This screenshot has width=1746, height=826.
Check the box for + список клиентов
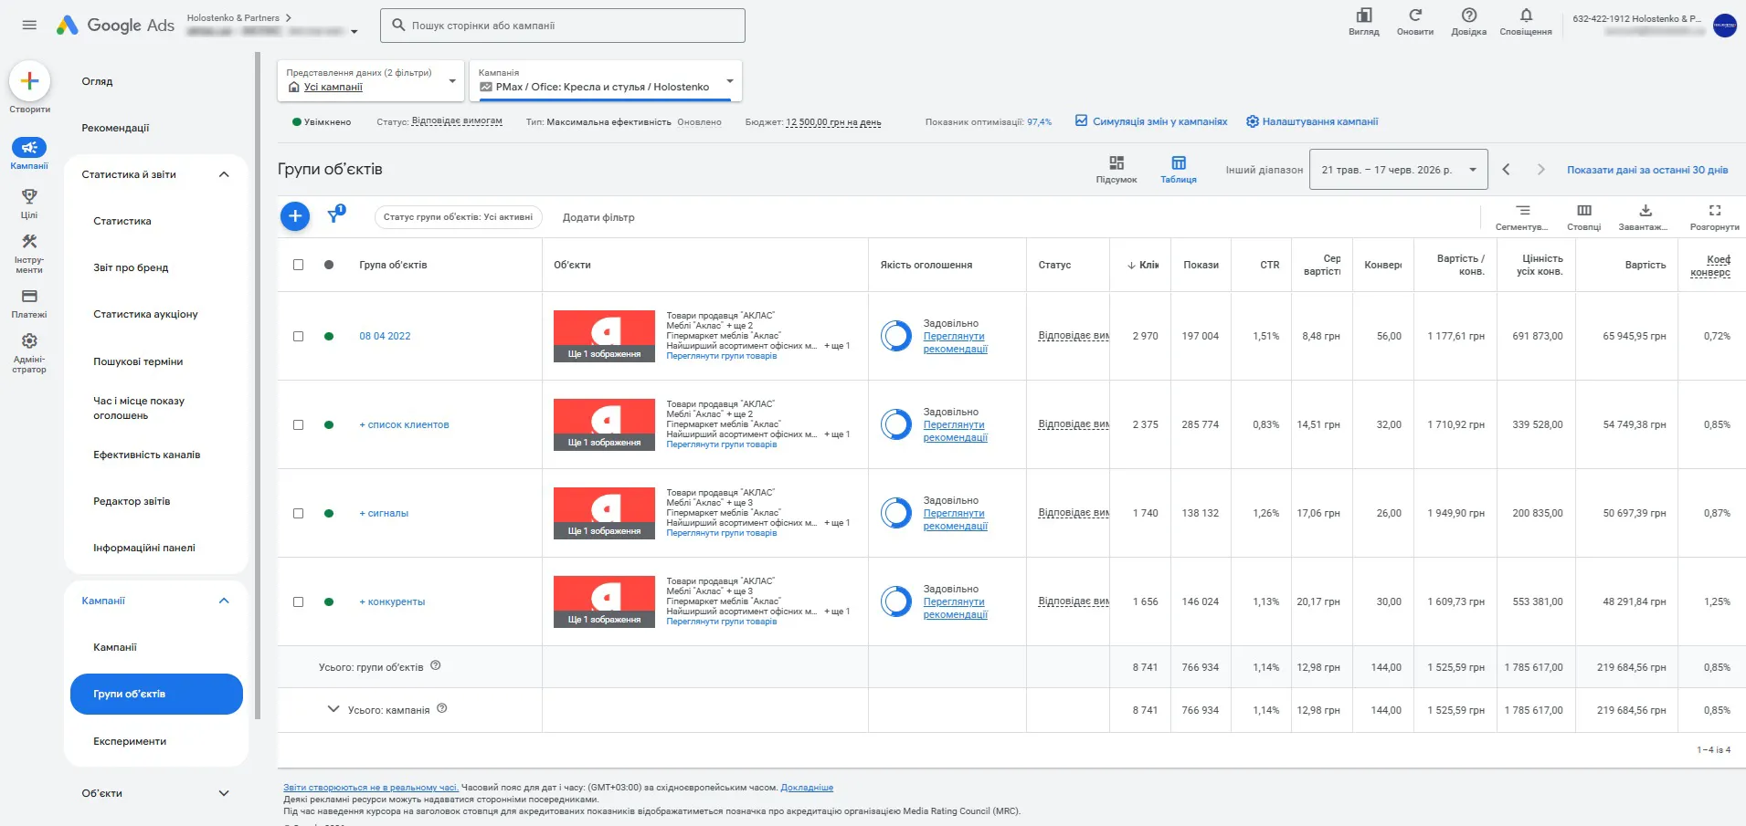point(298,424)
